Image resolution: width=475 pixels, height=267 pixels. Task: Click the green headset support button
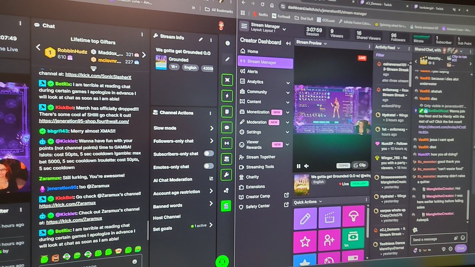coord(222,261)
